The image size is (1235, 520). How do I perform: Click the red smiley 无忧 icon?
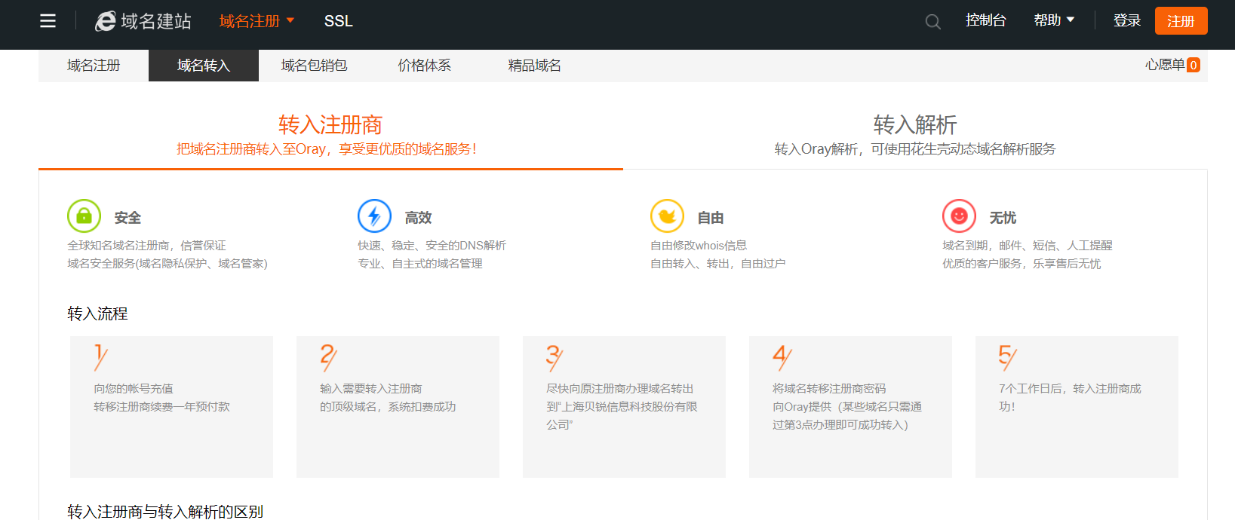point(959,216)
